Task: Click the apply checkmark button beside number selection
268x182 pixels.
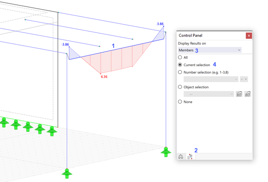Action: pos(242,79)
